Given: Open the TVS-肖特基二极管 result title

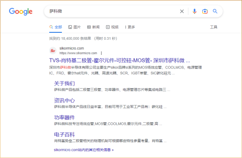Looking at the screenshot, I should point(119,60).
